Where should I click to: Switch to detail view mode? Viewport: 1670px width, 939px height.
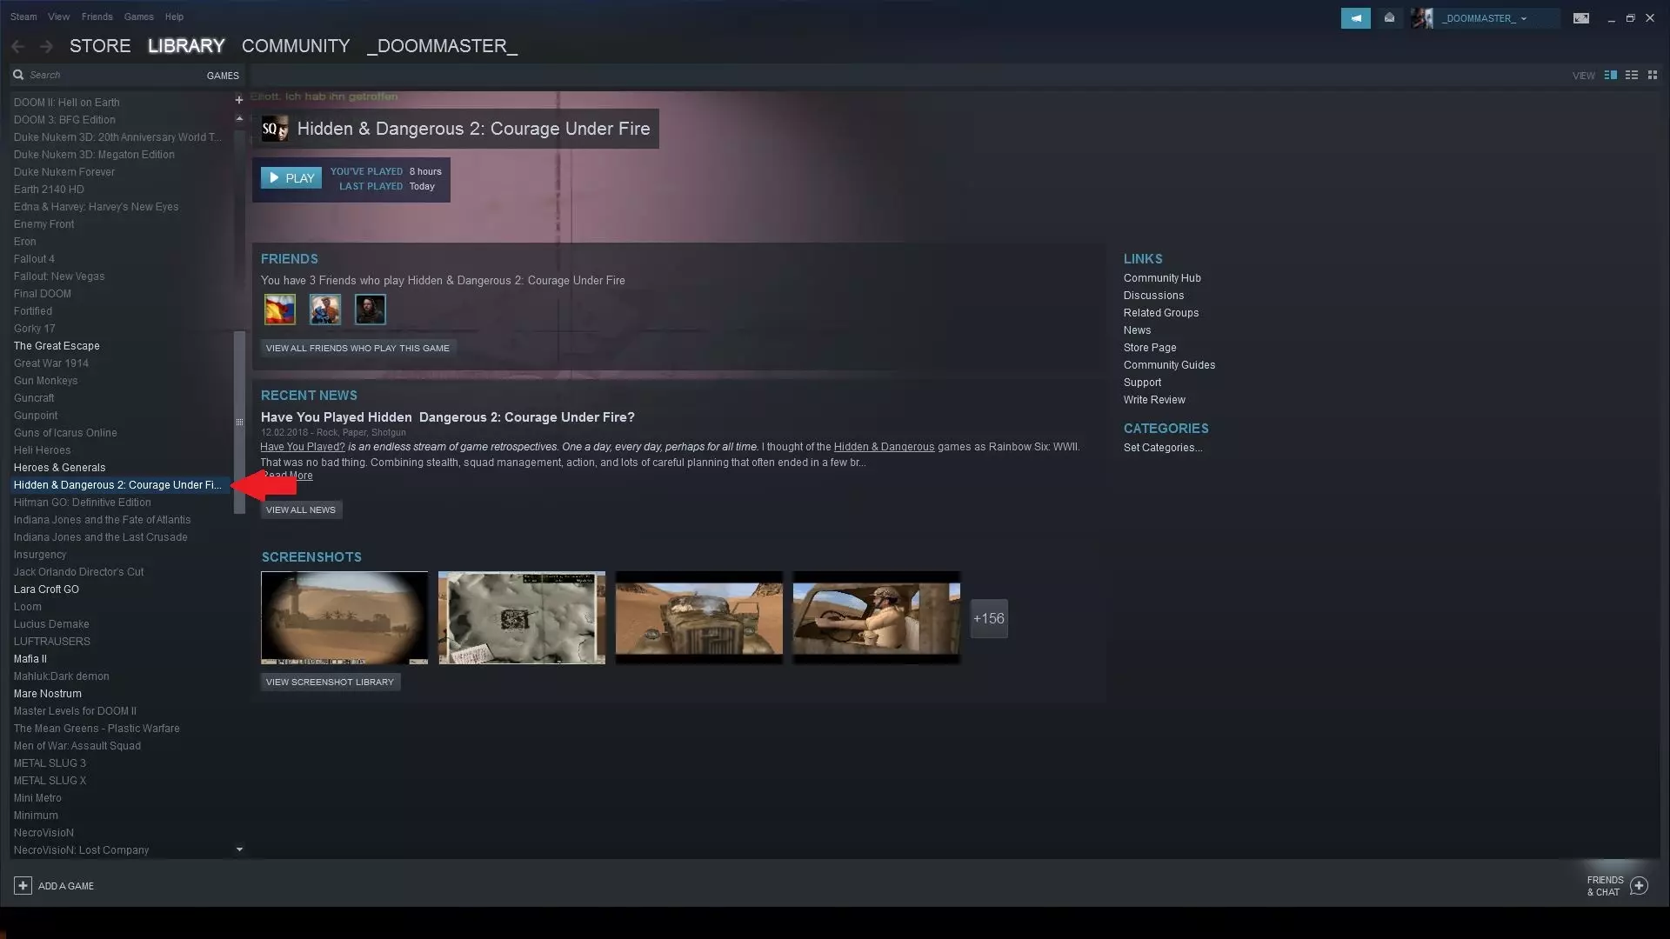(1610, 75)
